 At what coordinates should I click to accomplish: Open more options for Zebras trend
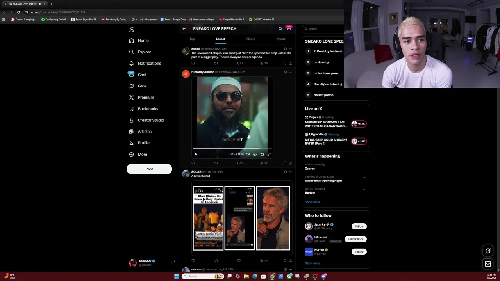[365, 165]
